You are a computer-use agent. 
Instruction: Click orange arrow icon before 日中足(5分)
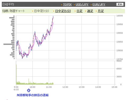click(54, 11)
